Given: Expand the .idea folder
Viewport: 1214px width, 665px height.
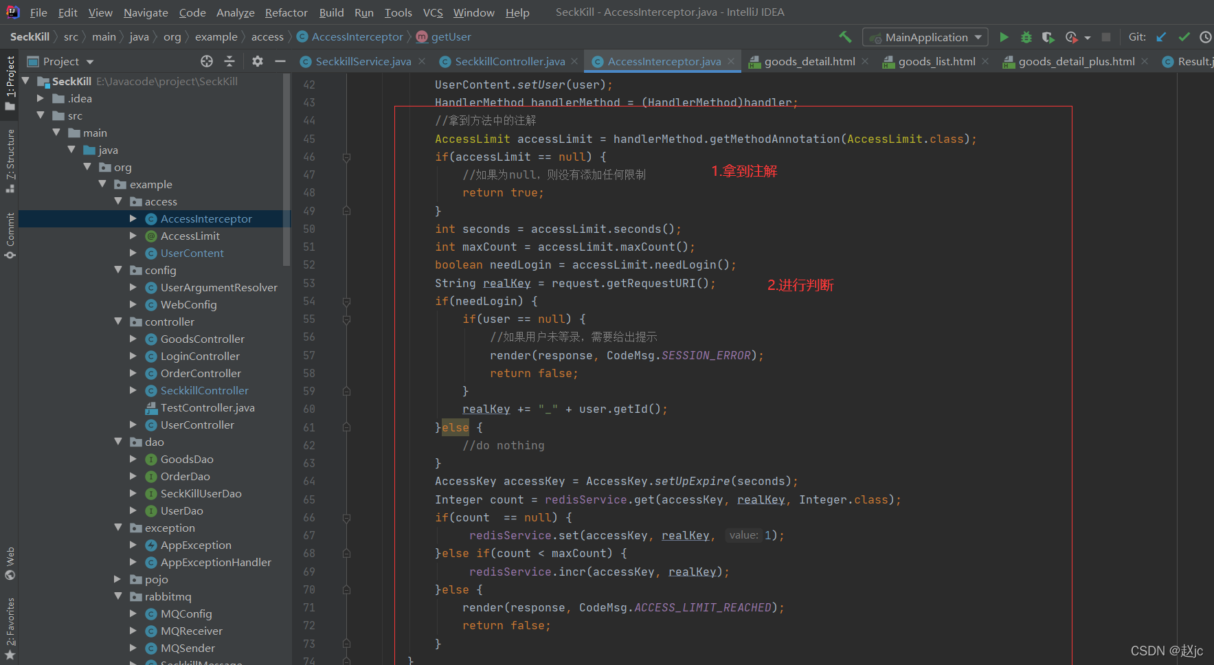Looking at the screenshot, I should coord(41,98).
